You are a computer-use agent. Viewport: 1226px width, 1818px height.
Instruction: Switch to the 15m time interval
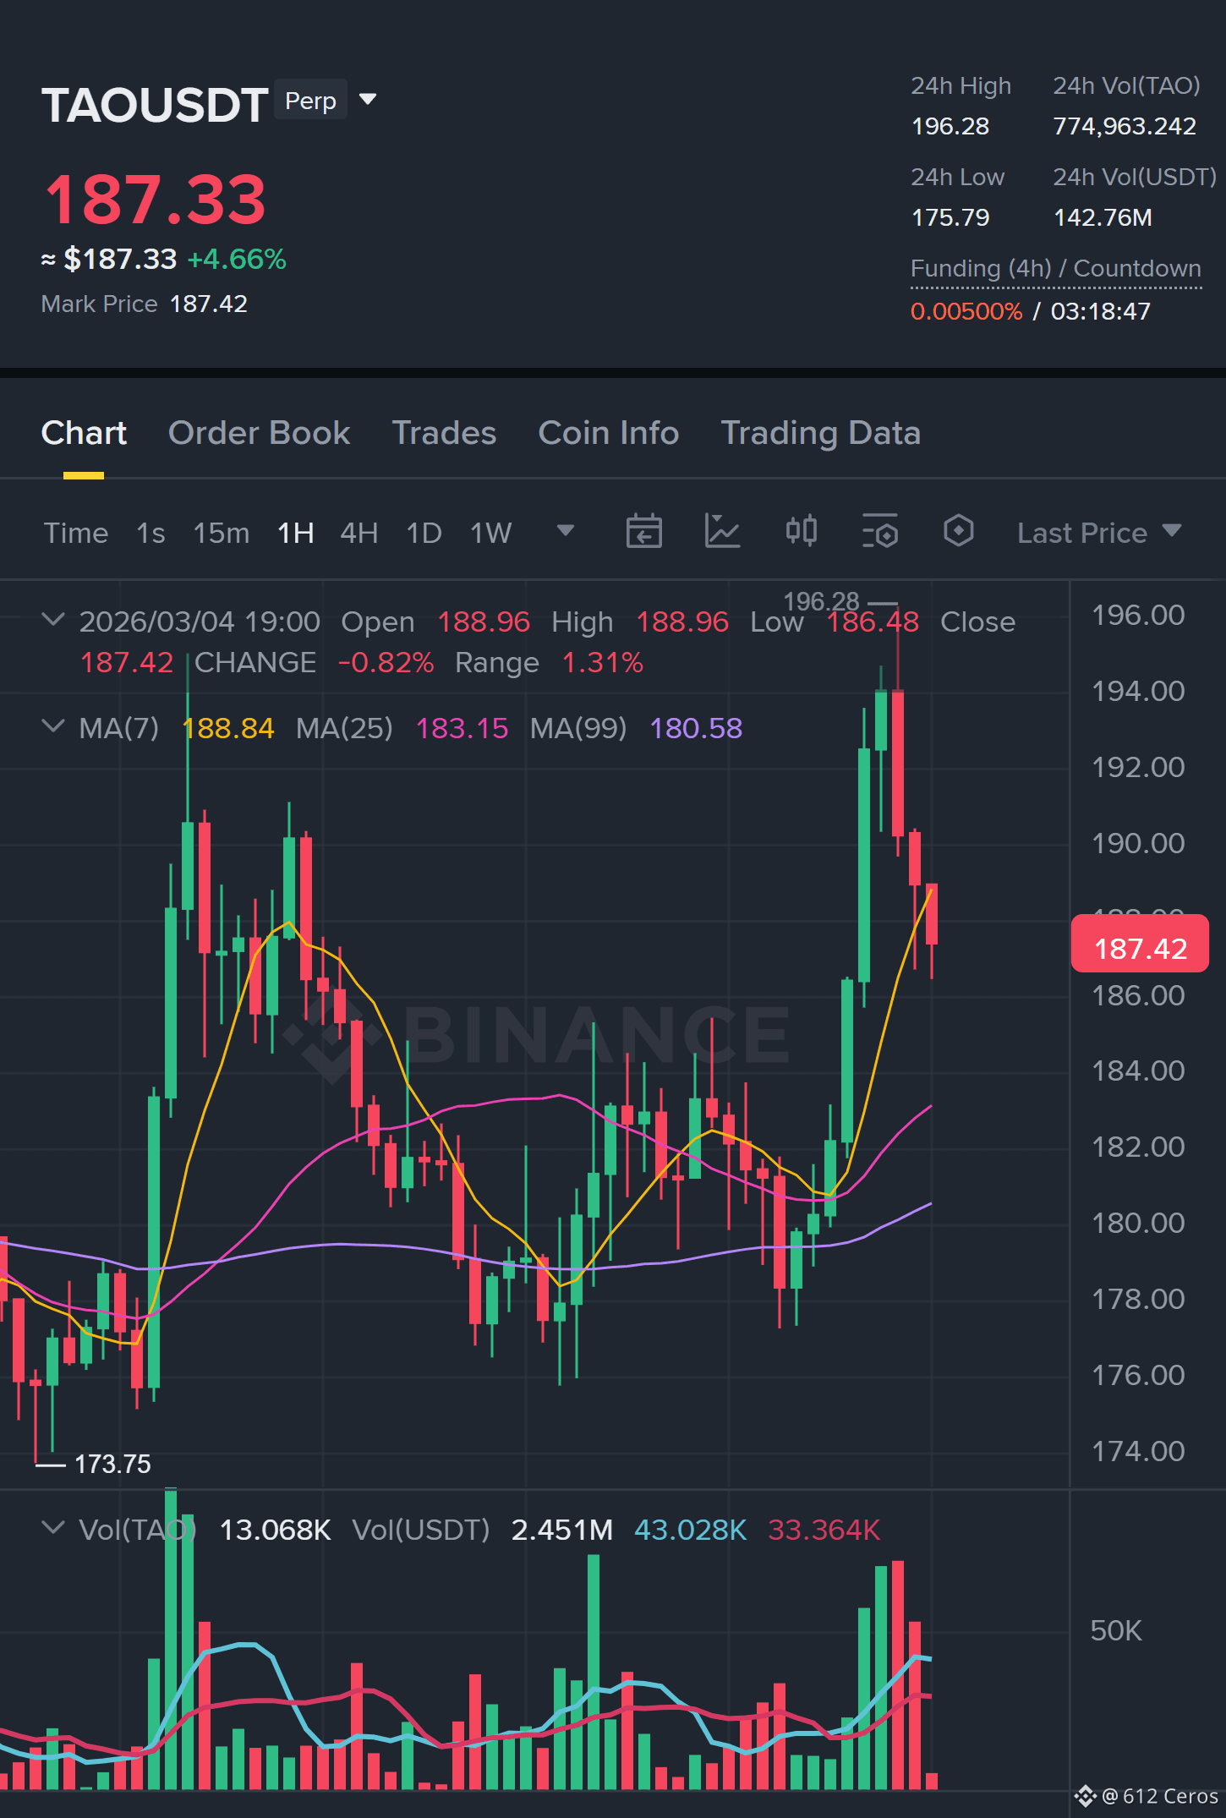221,533
